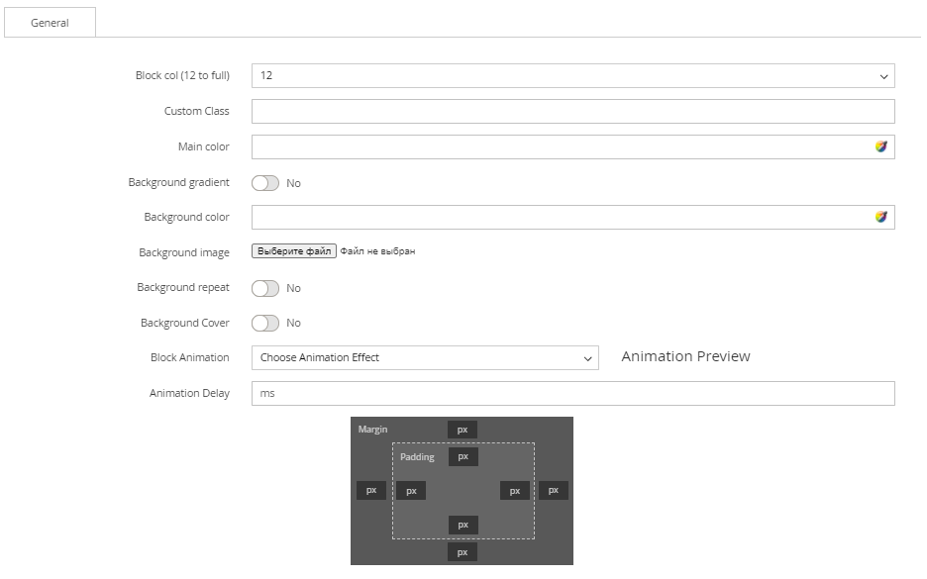Click the Background color text field

tap(560, 217)
